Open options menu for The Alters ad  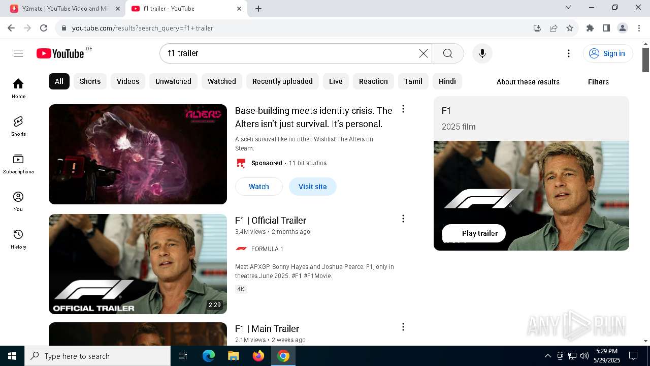(403, 109)
